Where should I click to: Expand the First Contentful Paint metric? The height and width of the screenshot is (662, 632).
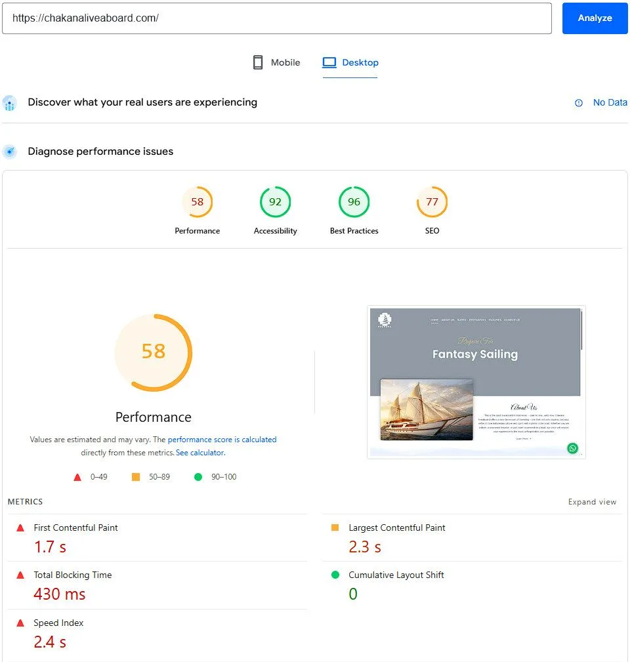(75, 528)
